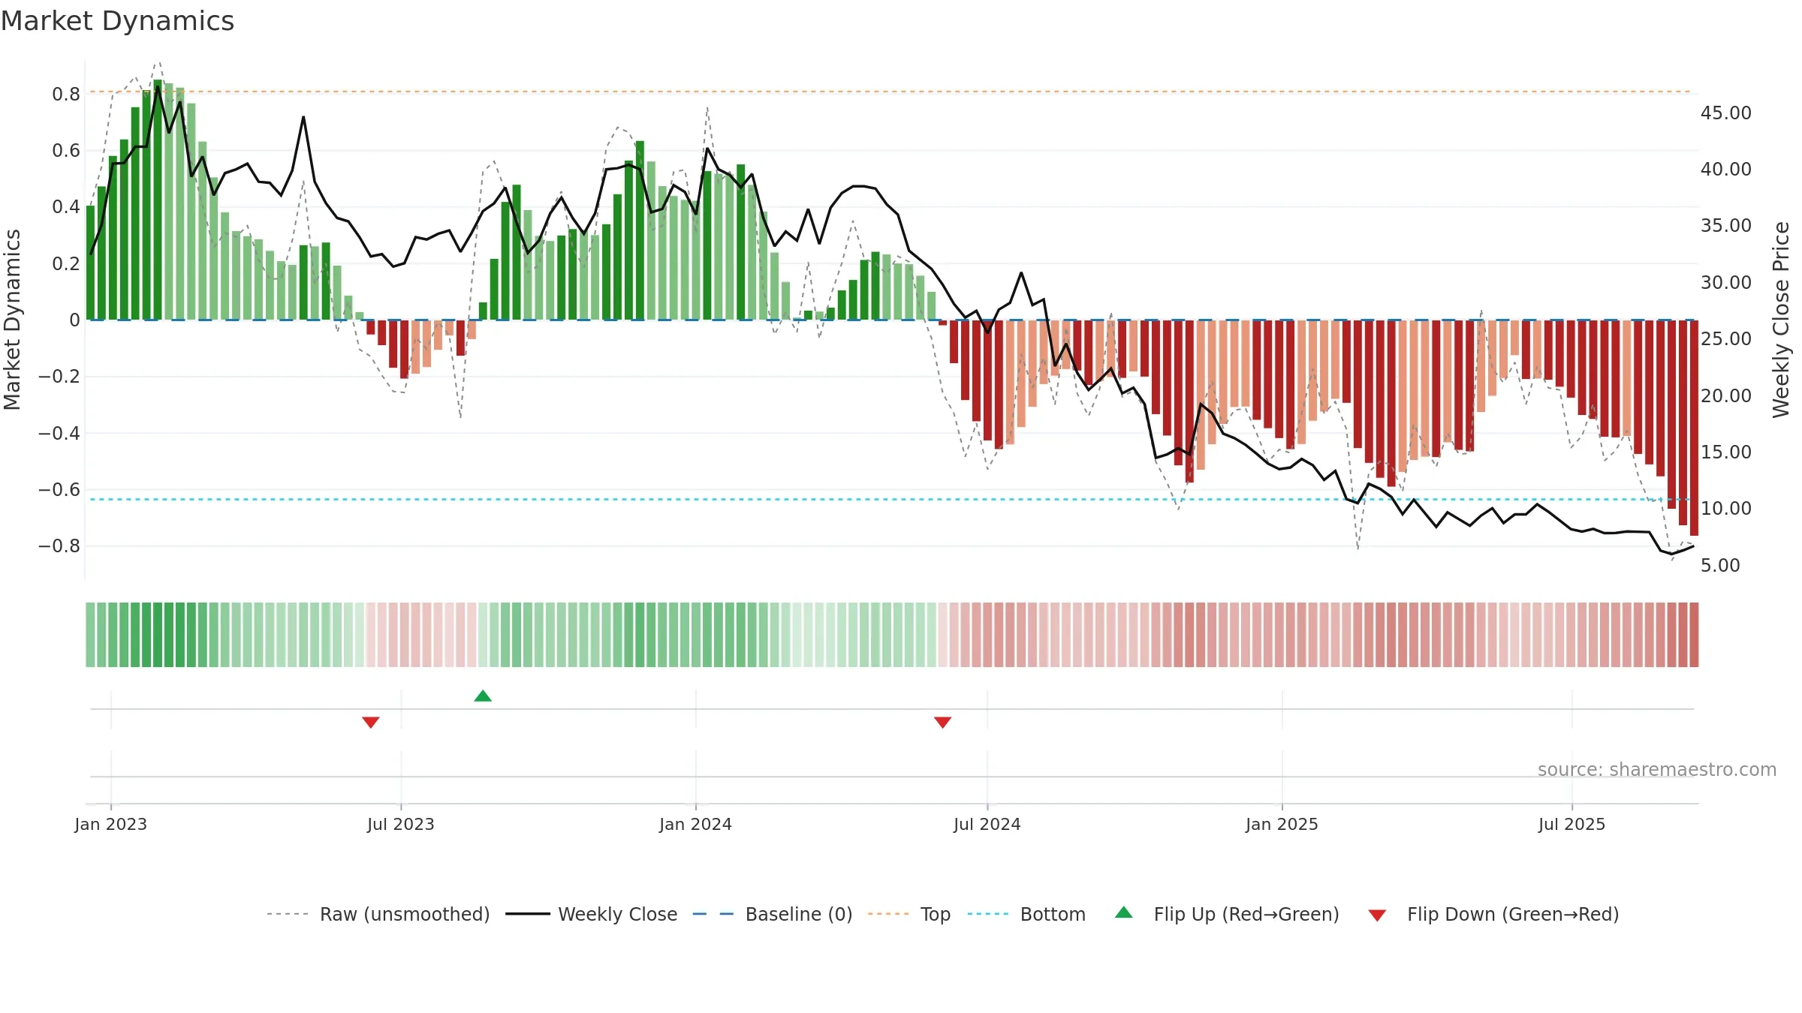Image resolution: width=1802 pixels, height=1013 pixels.
Task: Click the Jul 2025 axis label
Action: (x=1572, y=824)
